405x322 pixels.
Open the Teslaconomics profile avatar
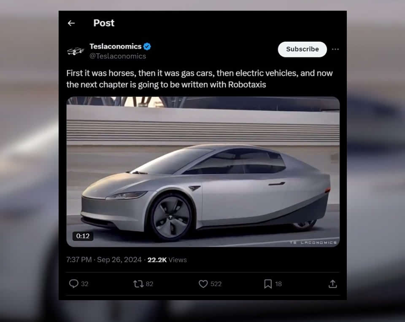click(76, 51)
